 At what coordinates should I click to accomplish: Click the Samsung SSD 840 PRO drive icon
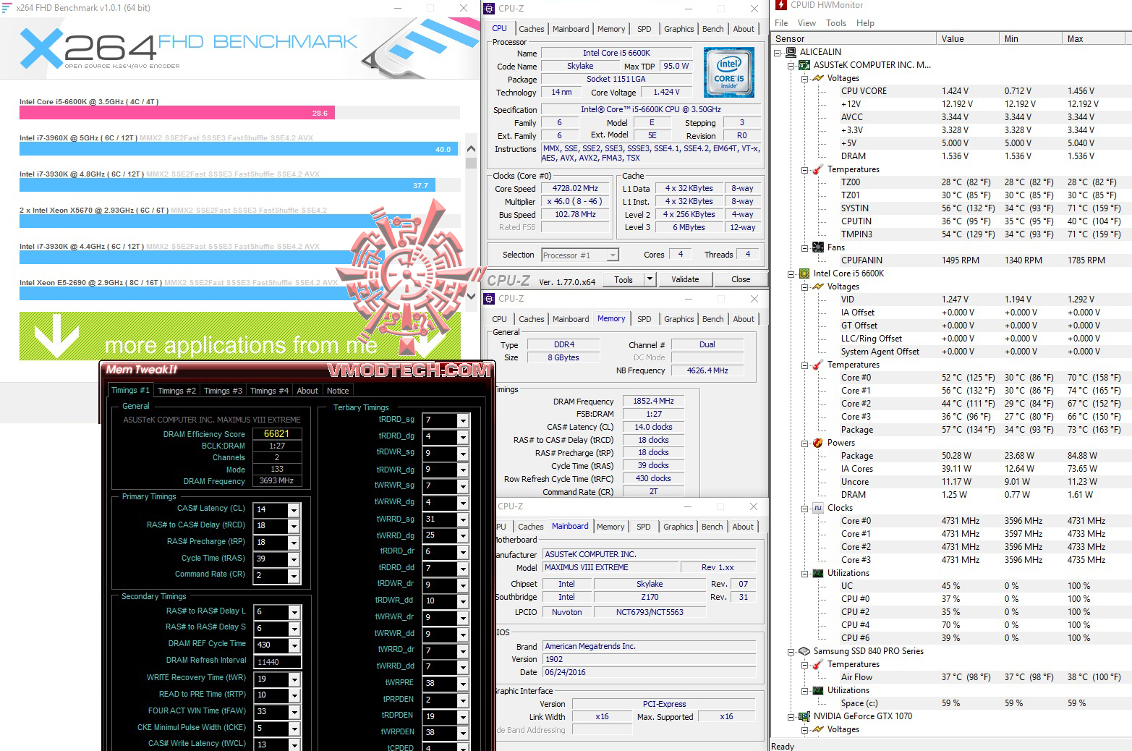[804, 651]
